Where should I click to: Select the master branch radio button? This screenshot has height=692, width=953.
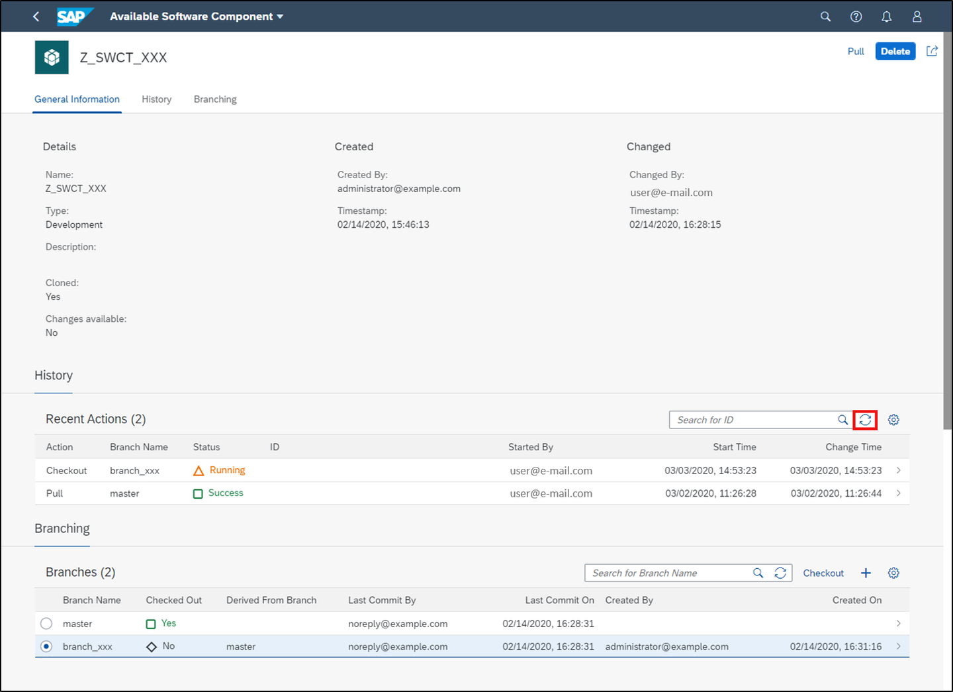click(46, 624)
